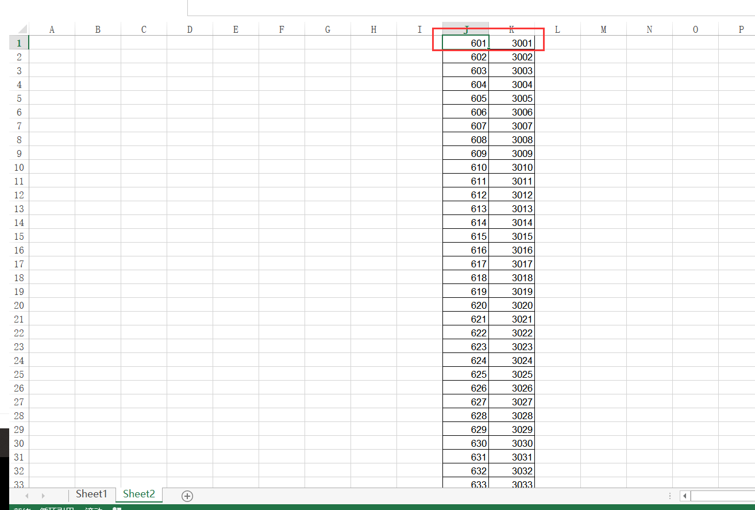Add a new worksheet with the plus button
This screenshot has height=510, width=755.
tap(187, 494)
